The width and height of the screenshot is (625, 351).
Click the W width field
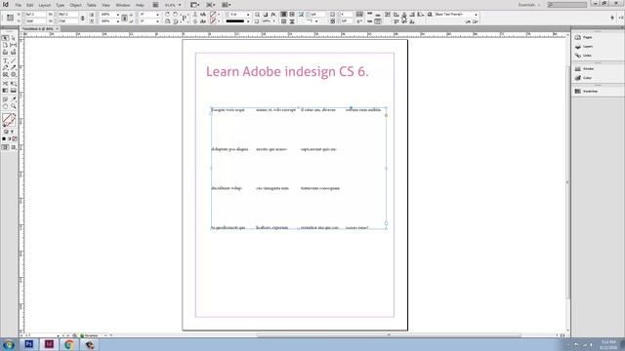point(67,15)
